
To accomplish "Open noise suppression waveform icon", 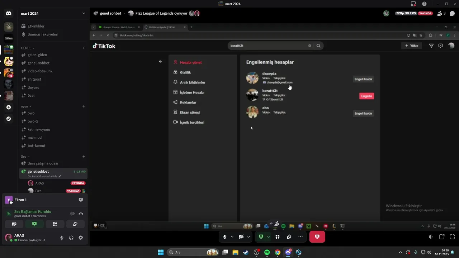I will (x=72, y=214).
